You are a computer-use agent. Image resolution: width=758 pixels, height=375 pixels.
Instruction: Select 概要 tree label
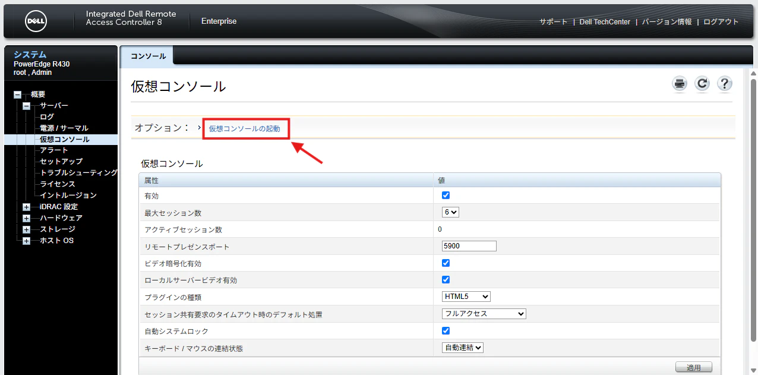38,94
